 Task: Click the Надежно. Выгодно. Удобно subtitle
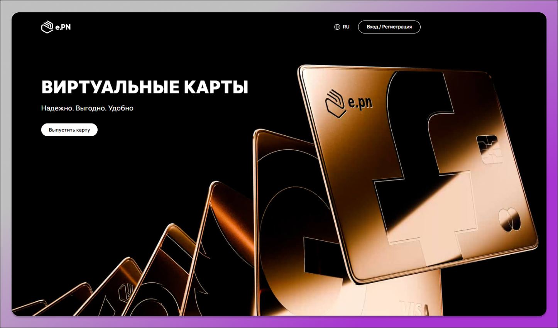(87, 108)
